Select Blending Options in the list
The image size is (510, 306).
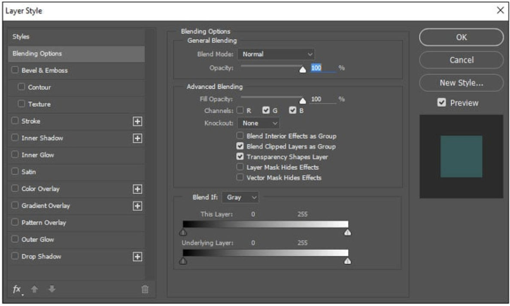pos(76,54)
